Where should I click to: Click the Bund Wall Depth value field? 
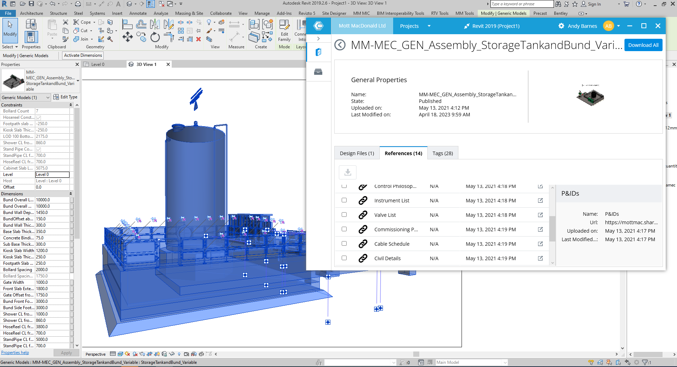click(x=52, y=213)
